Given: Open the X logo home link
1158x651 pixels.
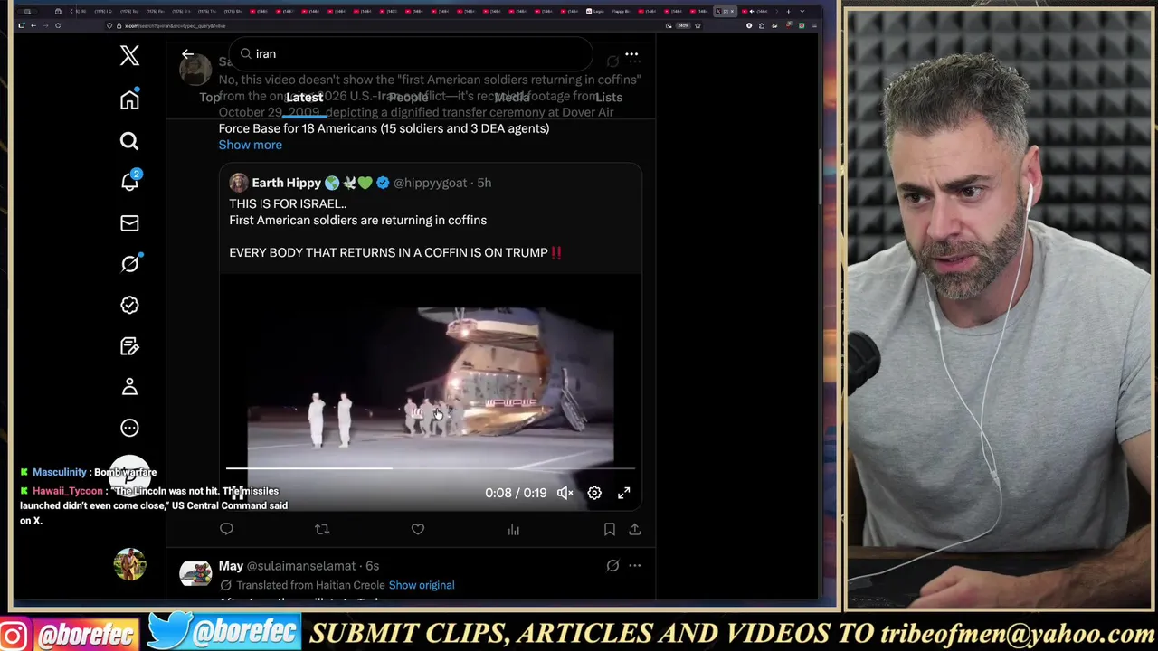Looking at the screenshot, I should click(129, 55).
